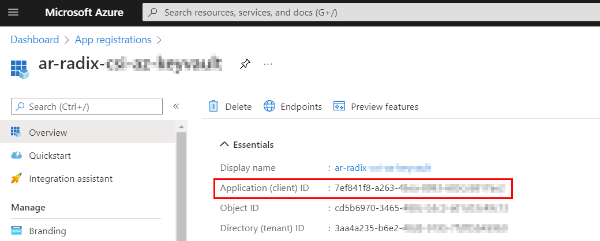Click the Preview features sparkle icon
Viewport: 600px width, 241px height.
(x=339, y=106)
